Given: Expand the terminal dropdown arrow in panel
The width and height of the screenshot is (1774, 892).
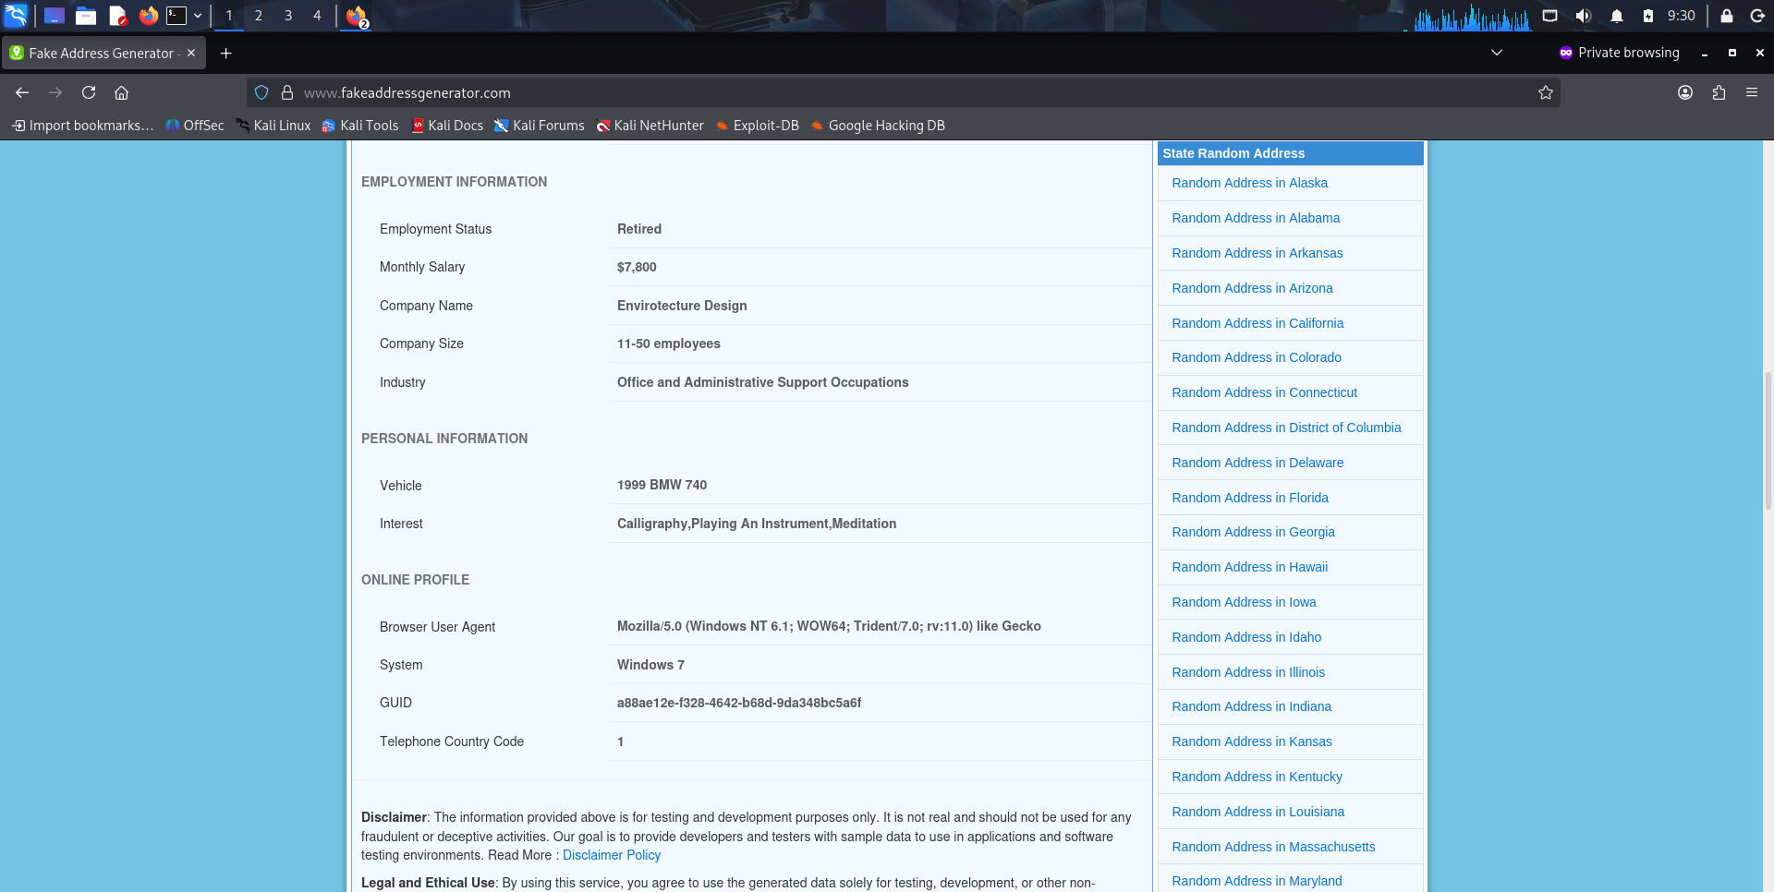Looking at the screenshot, I should [x=198, y=16].
